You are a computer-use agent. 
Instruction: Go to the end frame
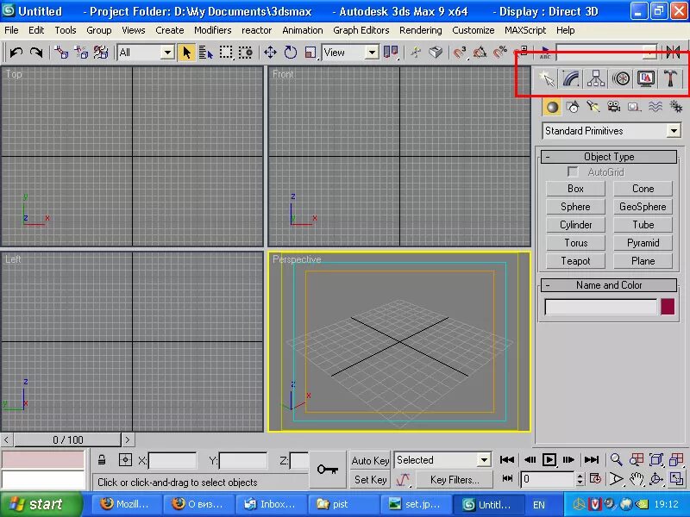591,460
